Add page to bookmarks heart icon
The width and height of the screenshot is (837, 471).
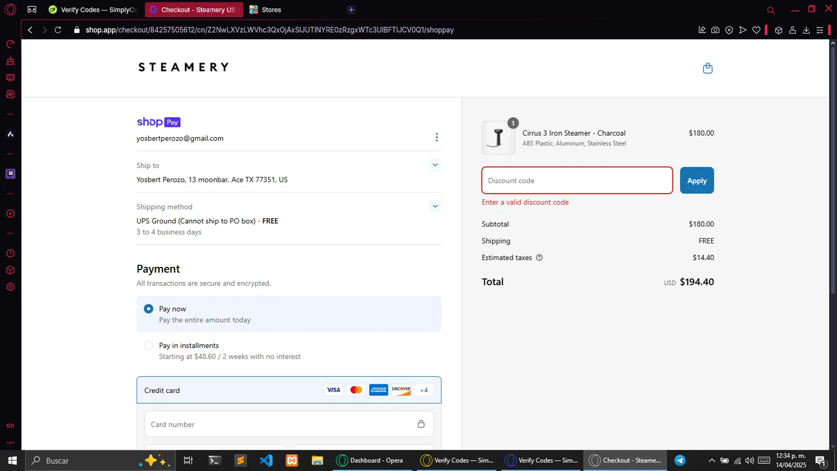(x=756, y=30)
